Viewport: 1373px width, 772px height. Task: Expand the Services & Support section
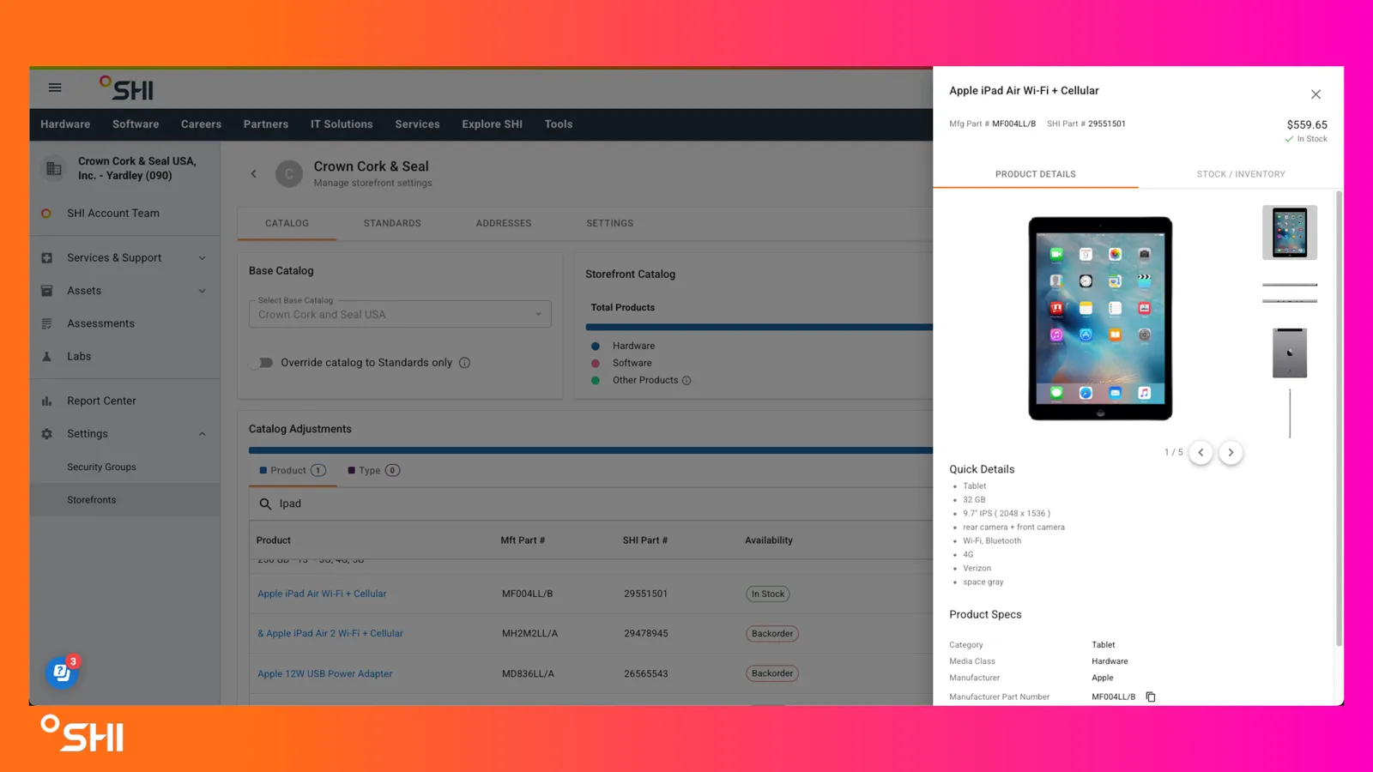click(x=203, y=258)
